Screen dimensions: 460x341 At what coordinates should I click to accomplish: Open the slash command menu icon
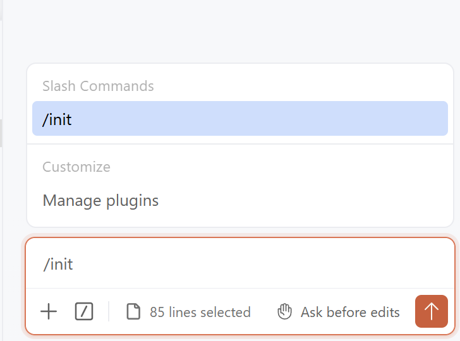pyautogui.click(x=84, y=311)
